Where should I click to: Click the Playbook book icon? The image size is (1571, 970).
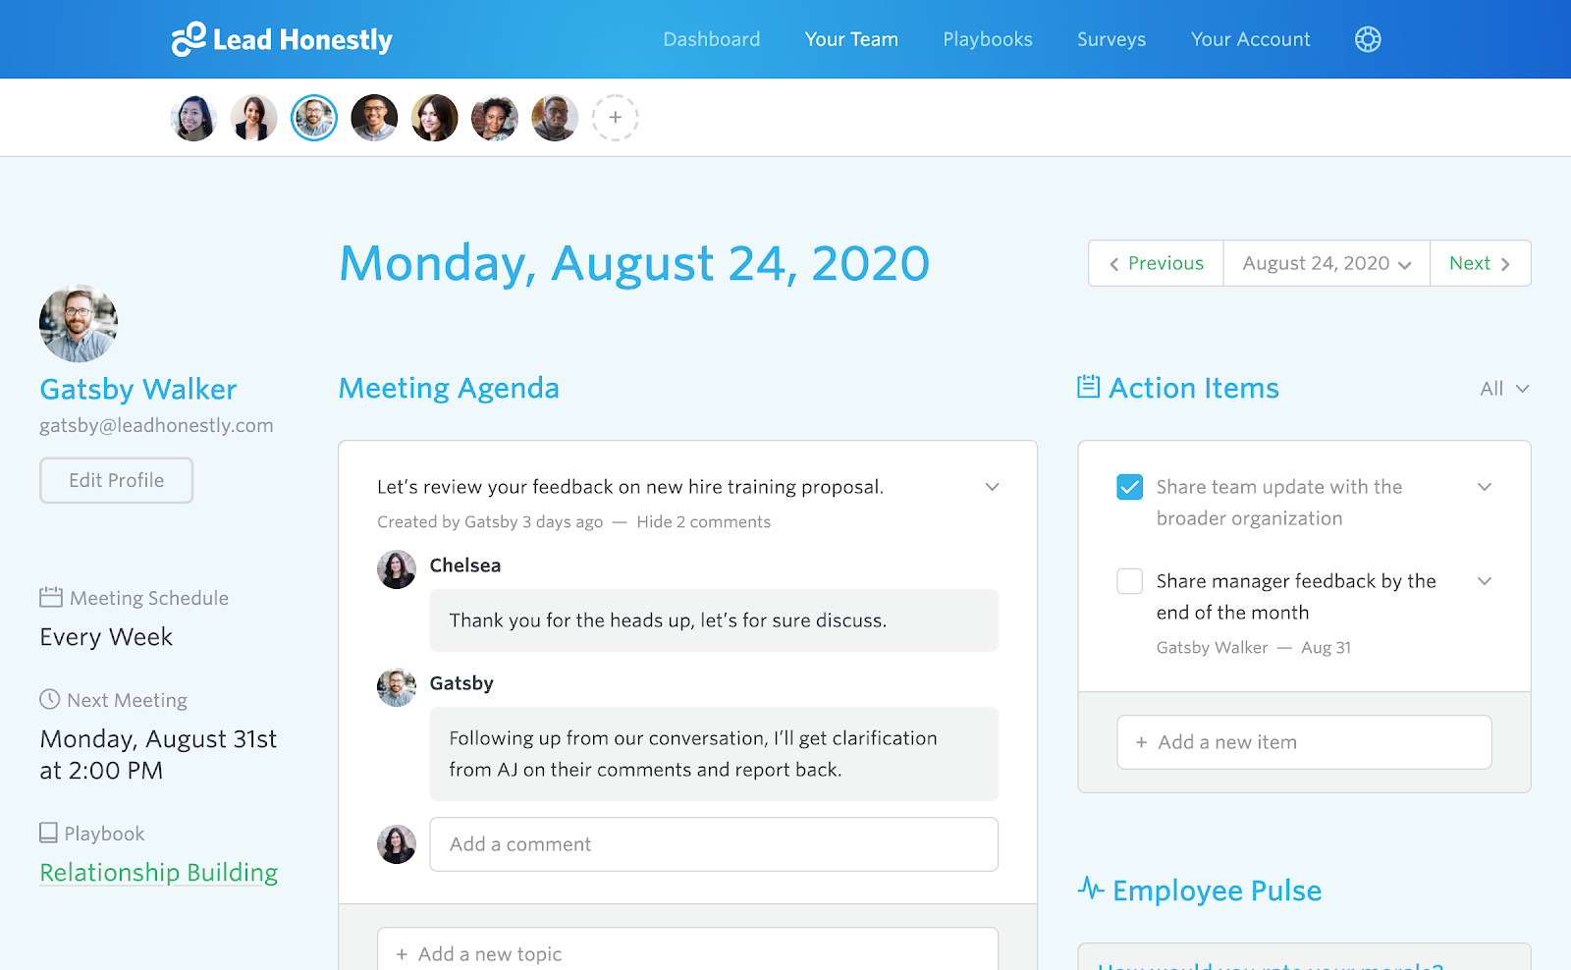(x=48, y=833)
